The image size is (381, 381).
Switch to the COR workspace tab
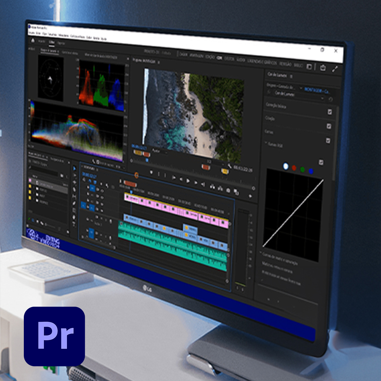(x=219, y=58)
